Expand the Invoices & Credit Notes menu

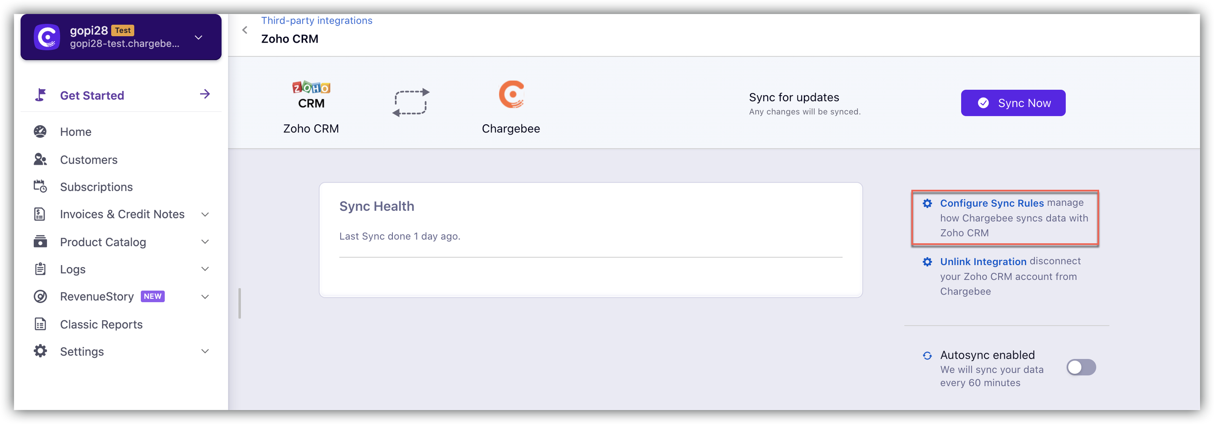205,215
